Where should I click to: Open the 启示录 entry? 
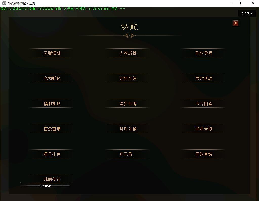[x=126, y=154]
